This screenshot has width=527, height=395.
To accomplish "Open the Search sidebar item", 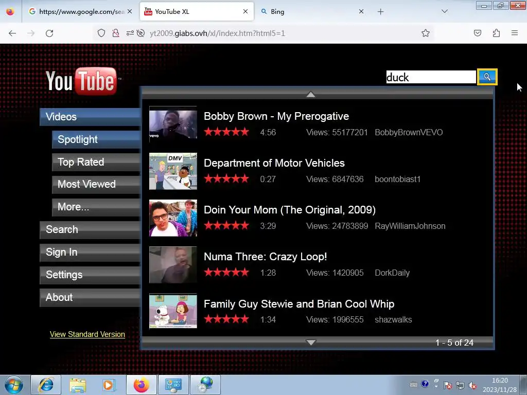I will coord(90,229).
